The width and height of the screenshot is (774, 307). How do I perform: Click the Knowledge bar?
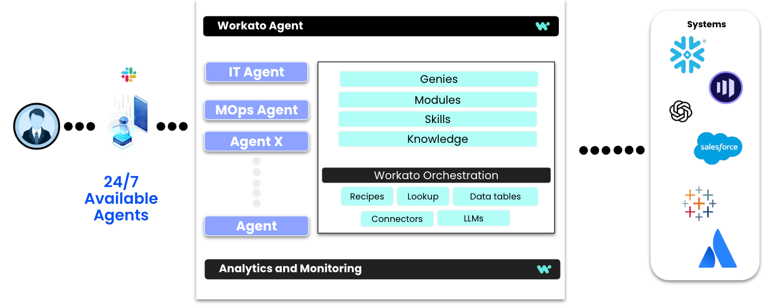[437, 139]
